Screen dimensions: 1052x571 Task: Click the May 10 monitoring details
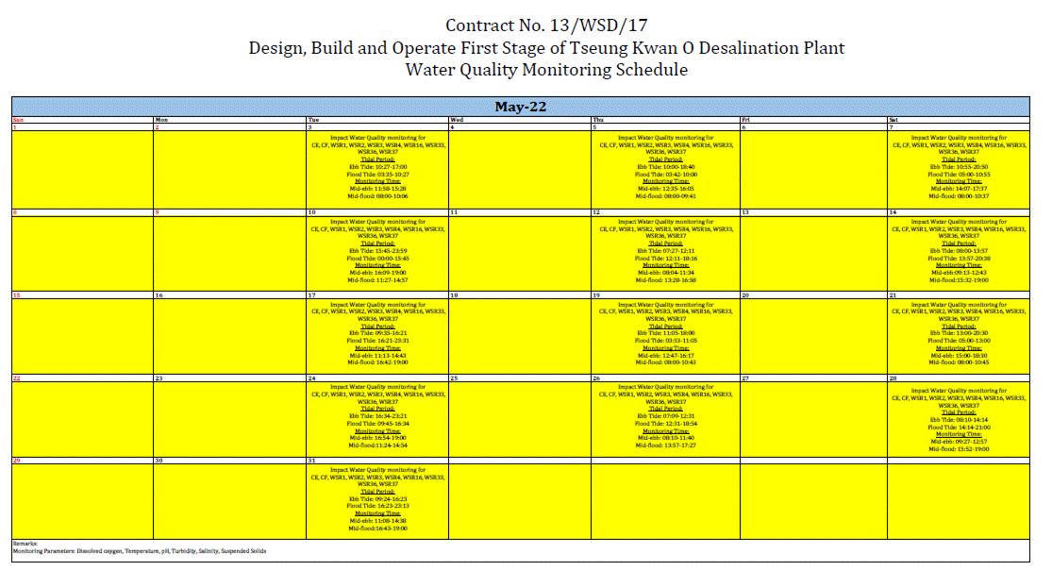[377, 251]
